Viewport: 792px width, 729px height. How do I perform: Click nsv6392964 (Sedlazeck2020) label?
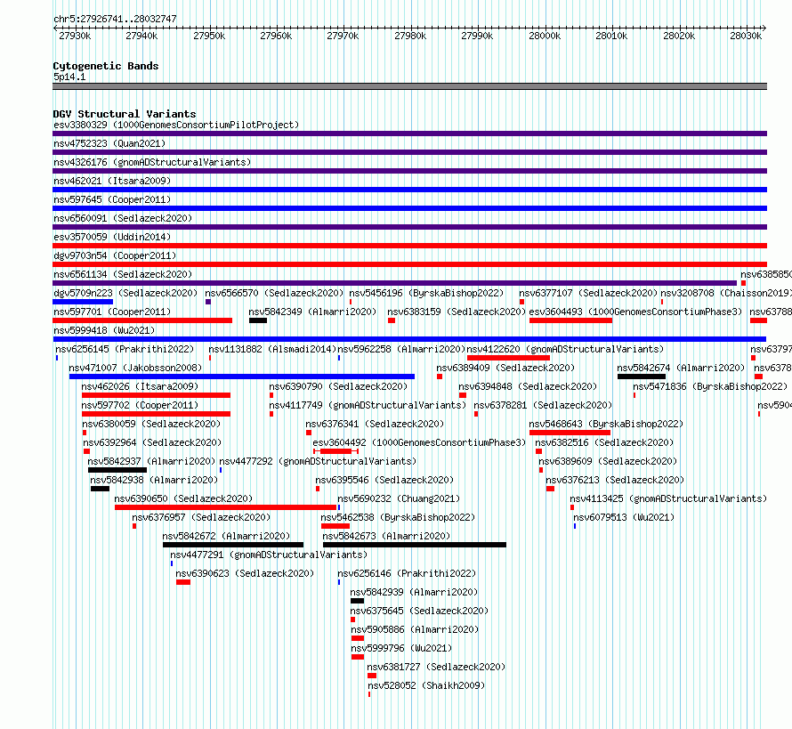click(x=152, y=442)
